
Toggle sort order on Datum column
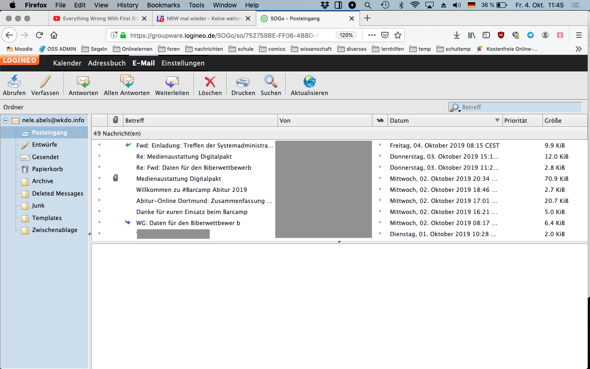(x=497, y=120)
